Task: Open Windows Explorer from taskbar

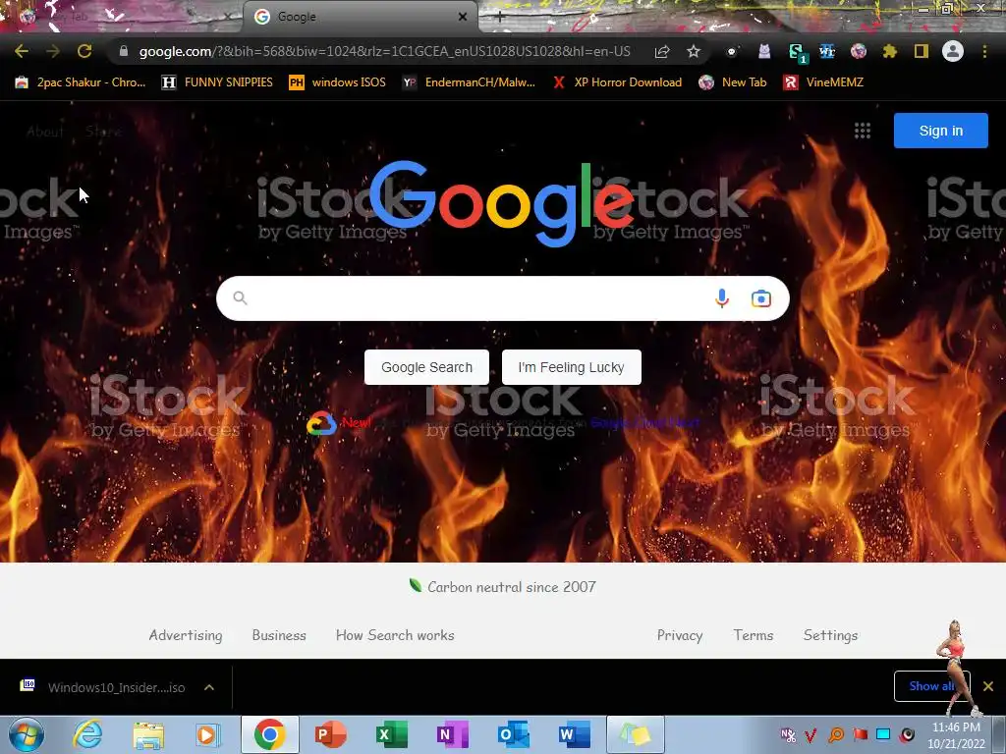Action: coord(148,734)
